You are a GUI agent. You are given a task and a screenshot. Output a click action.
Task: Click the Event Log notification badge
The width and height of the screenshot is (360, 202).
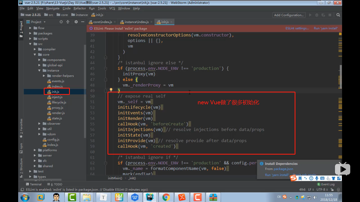coord(319,184)
